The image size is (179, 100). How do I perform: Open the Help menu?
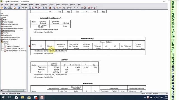[x=79, y=5]
